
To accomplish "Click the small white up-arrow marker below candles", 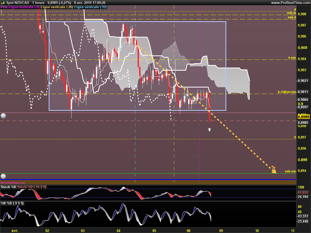I will pos(209,129).
